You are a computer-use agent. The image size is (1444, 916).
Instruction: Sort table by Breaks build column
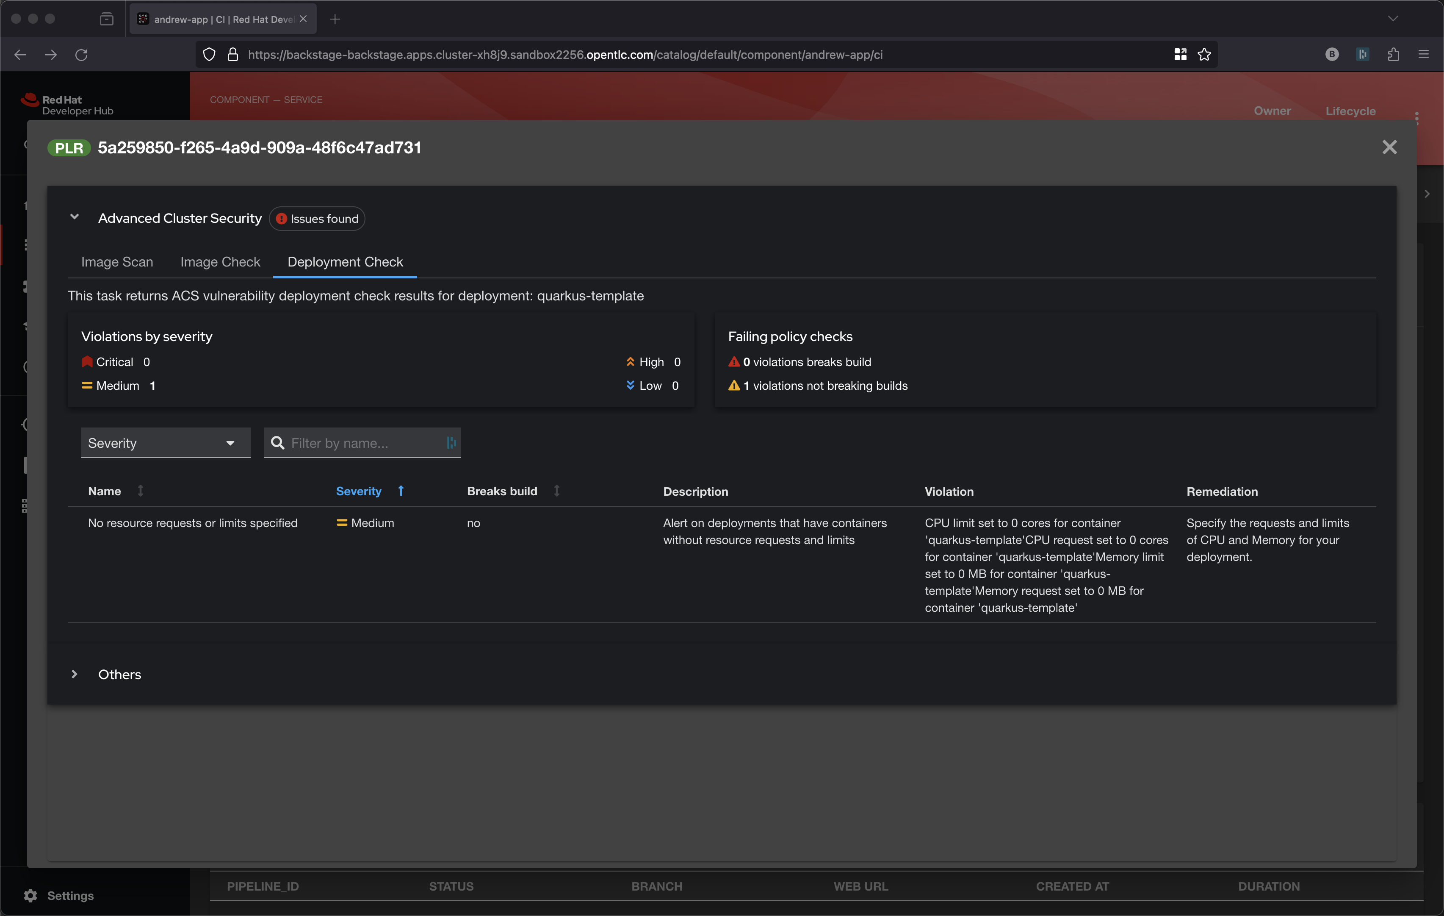click(502, 491)
